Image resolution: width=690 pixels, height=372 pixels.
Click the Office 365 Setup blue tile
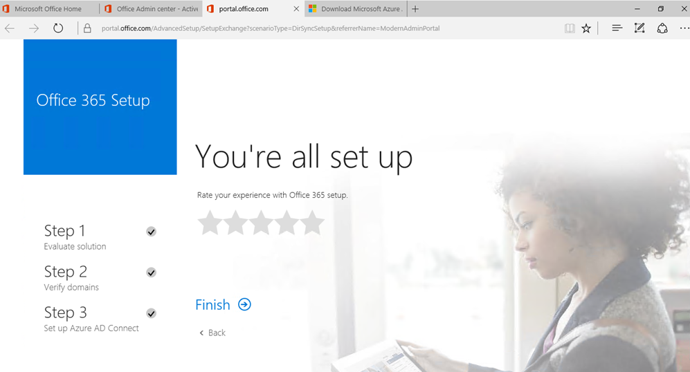pyautogui.click(x=100, y=107)
